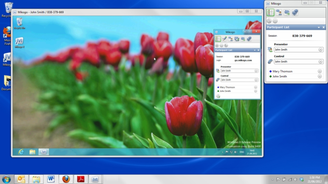
Task: Open Internet Explorer on the remote taskbar
Action: click(21, 152)
